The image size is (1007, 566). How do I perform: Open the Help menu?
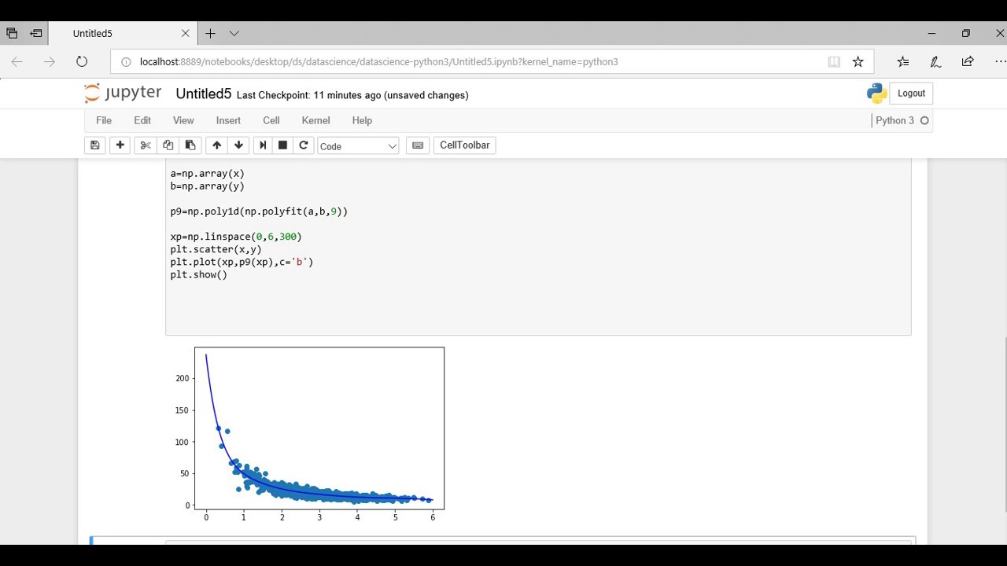[362, 120]
